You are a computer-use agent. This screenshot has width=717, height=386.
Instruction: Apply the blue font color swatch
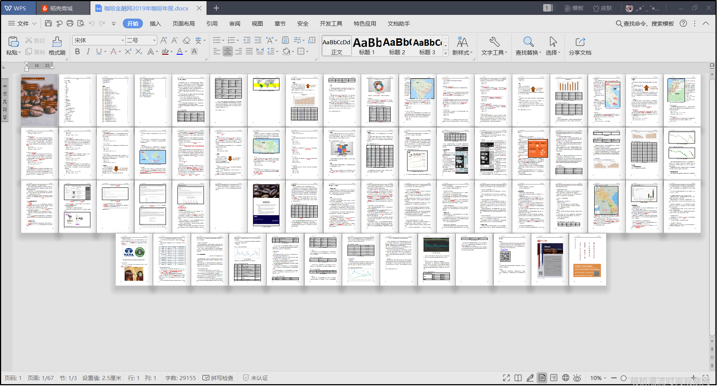(x=180, y=52)
